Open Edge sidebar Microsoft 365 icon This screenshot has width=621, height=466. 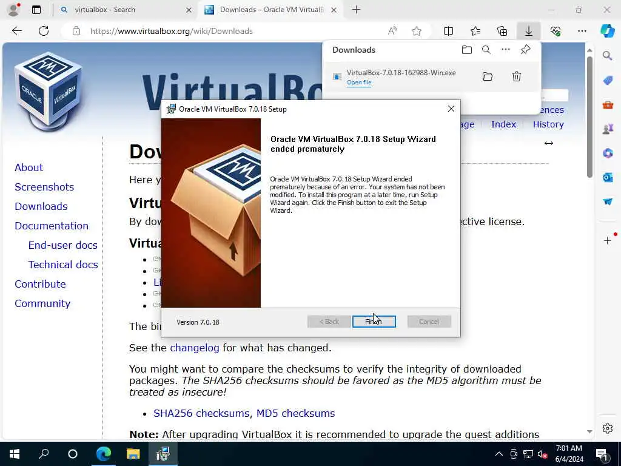click(x=608, y=153)
